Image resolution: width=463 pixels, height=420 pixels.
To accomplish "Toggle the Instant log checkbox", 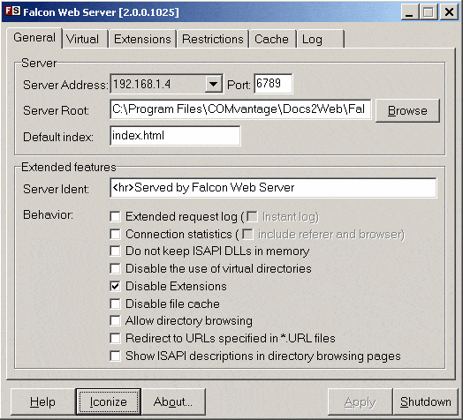I will pos(252,217).
